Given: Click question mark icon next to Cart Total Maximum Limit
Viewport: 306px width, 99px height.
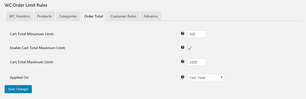Looking at the screenshot, I should tap(182, 61).
